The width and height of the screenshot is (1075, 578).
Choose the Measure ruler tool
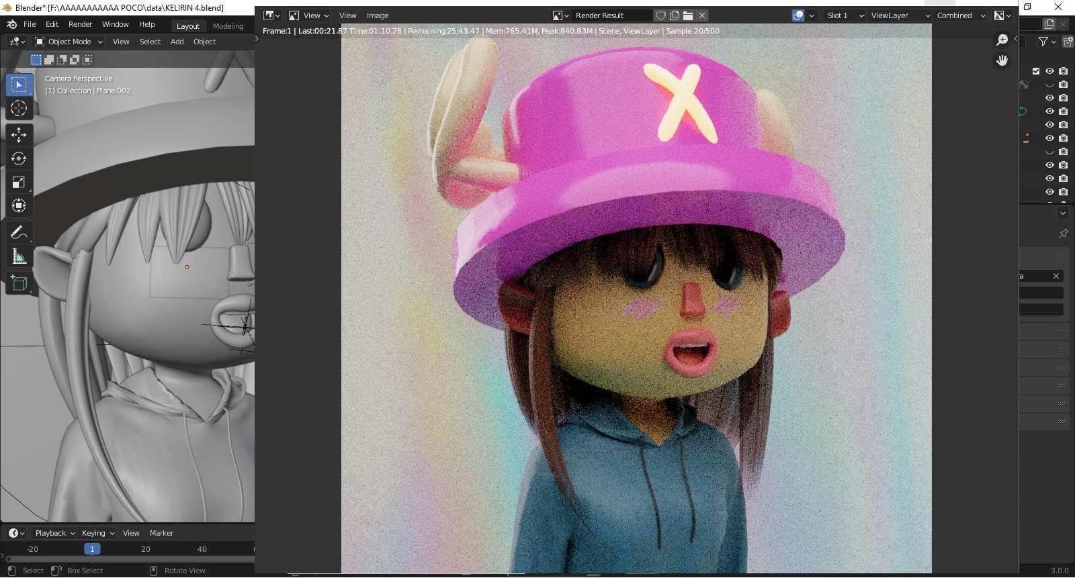click(19, 256)
